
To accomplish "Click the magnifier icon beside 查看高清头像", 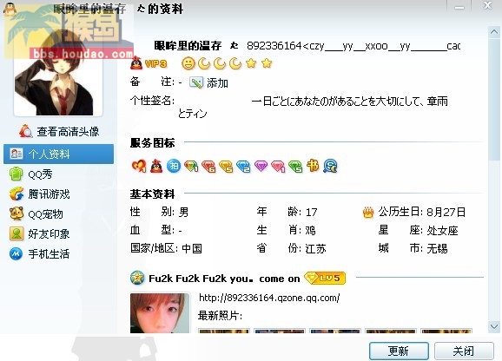I will pyautogui.click(x=25, y=131).
